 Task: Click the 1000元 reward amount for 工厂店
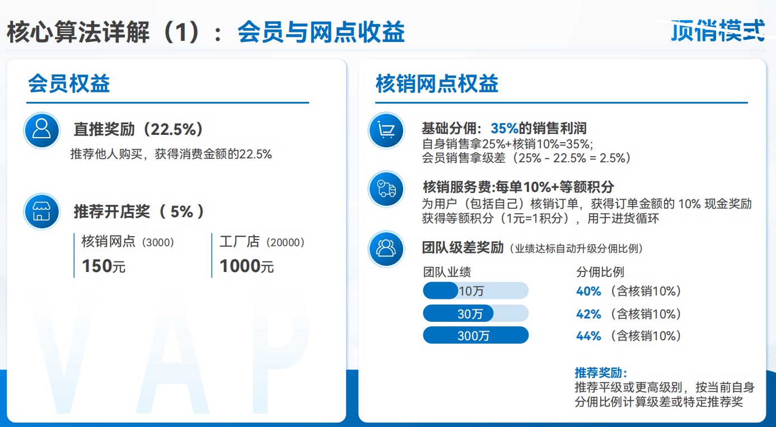tap(246, 266)
